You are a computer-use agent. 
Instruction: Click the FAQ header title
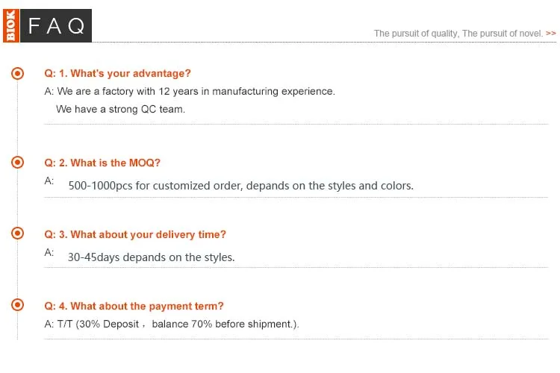click(56, 26)
